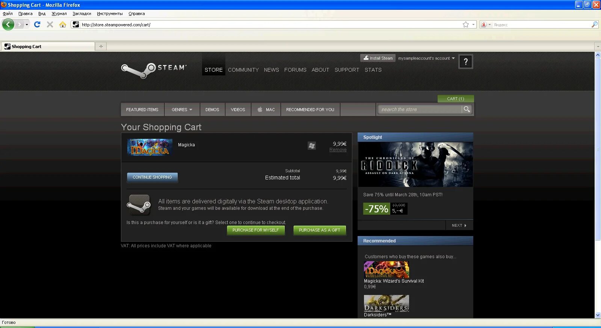Click Continue Shopping
The height and width of the screenshot is (328, 601).
[x=152, y=177]
